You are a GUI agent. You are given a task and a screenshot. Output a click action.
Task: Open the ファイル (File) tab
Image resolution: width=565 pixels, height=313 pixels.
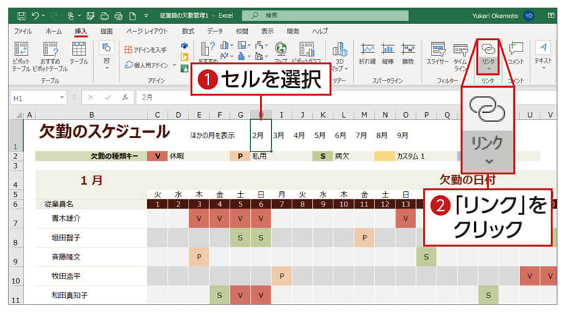tap(23, 31)
